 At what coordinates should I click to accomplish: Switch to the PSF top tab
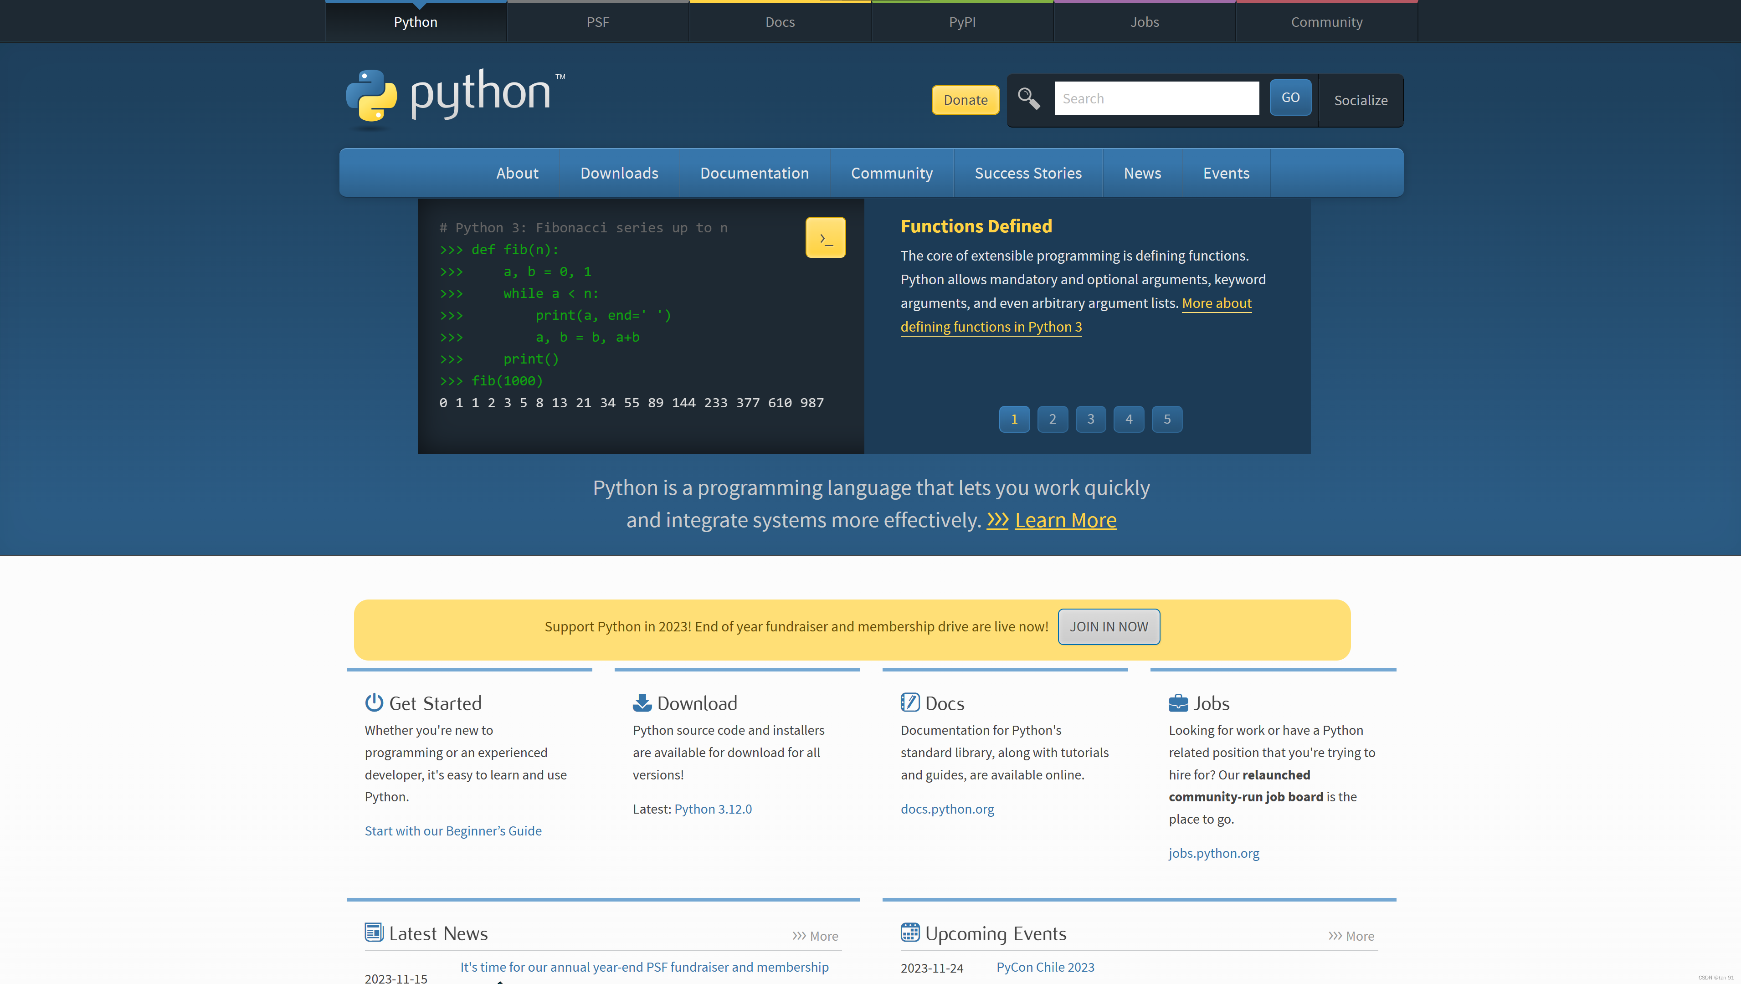point(597,21)
